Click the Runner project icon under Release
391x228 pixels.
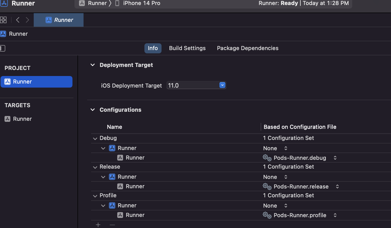point(112,177)
